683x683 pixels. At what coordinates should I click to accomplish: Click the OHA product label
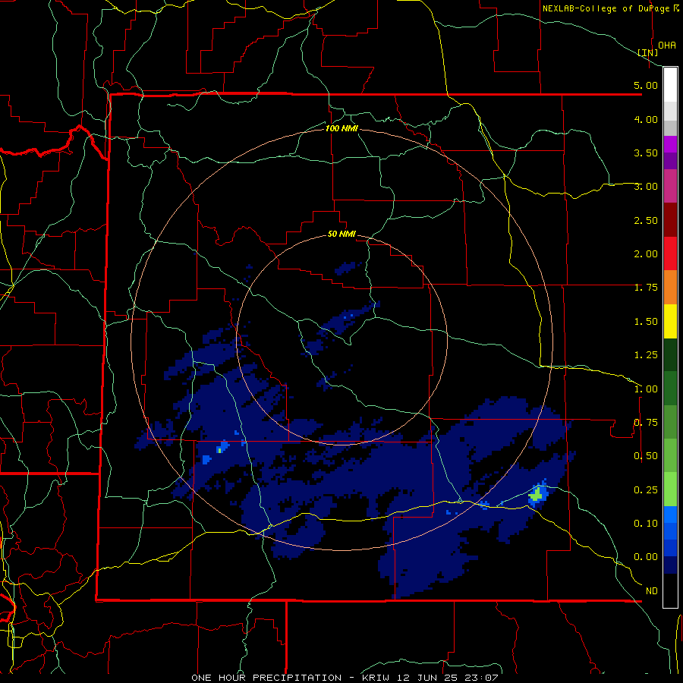(x=667, y=46)
